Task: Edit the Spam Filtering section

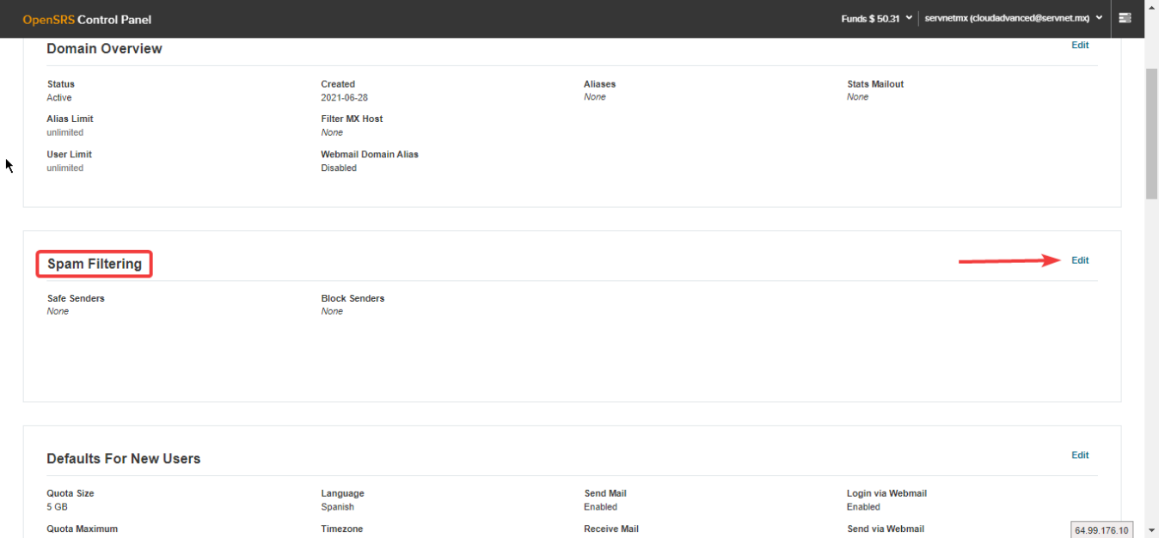Action: [1080, 260]
